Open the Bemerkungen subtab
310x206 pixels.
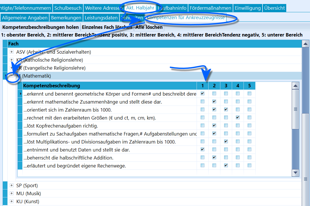click(x=66, y=18)
